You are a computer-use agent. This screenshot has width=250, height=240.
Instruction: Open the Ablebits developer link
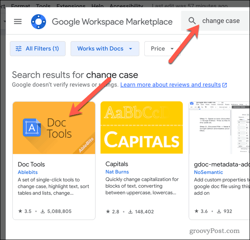click(x=27, y=172)
